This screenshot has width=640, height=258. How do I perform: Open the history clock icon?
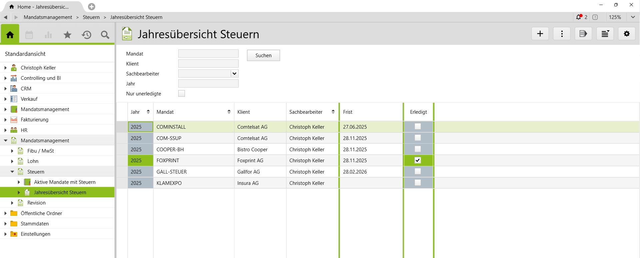(86, 35)
